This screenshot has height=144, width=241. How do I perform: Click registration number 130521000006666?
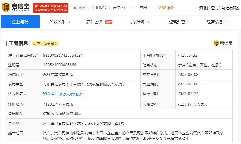60,65
